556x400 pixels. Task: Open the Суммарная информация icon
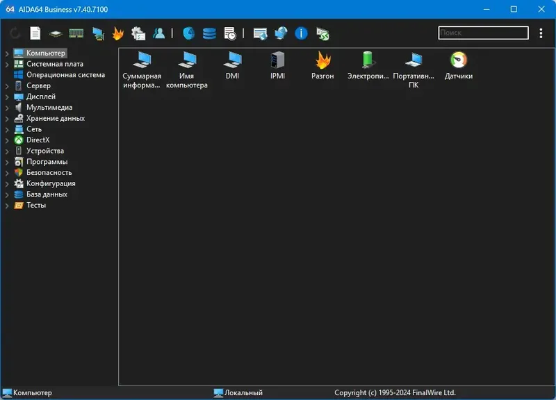(x=140, y=62)
